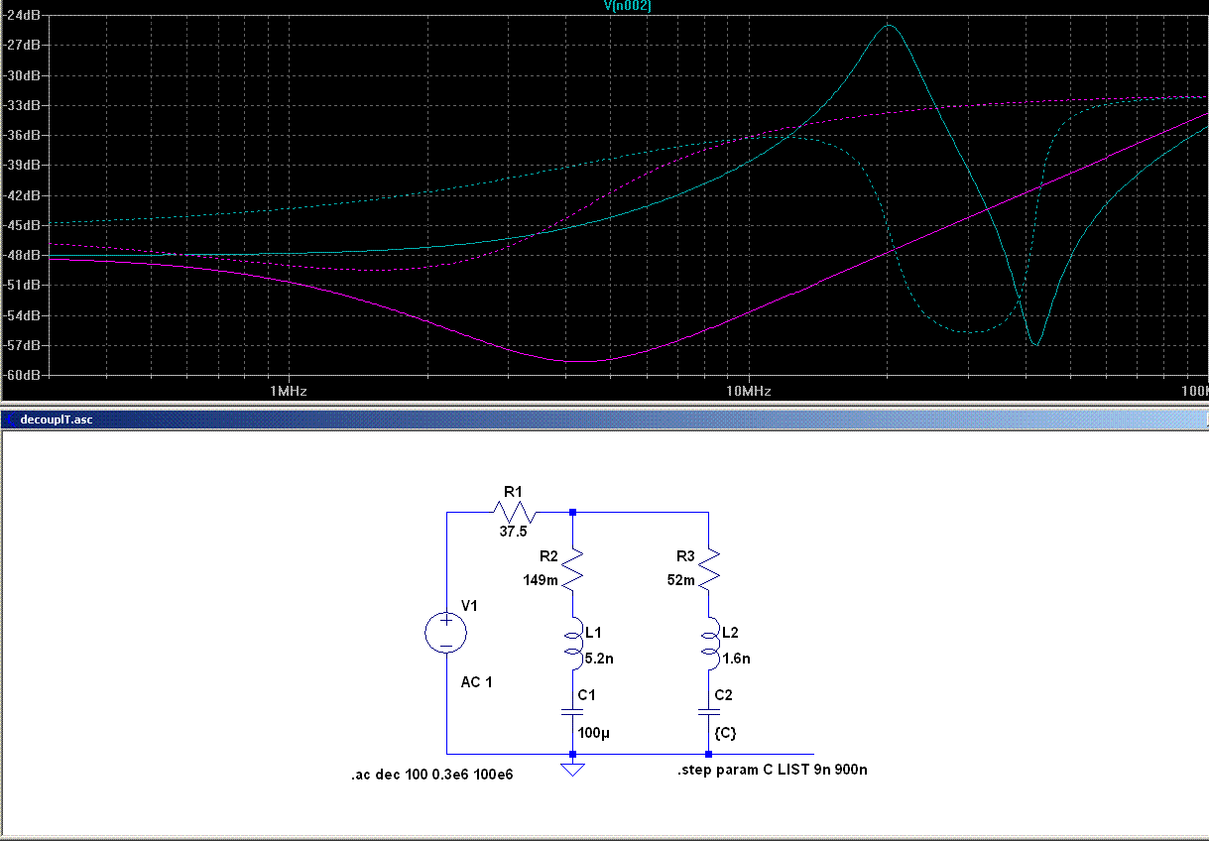Image resolution: width=1209 pixels, height=841 pixels.
Task: Click the -30dB axis label
Action: [x=21, y=75]
